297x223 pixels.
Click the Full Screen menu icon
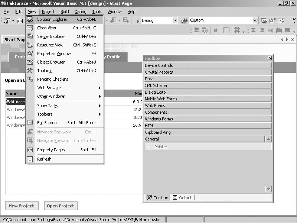[30, 123]
